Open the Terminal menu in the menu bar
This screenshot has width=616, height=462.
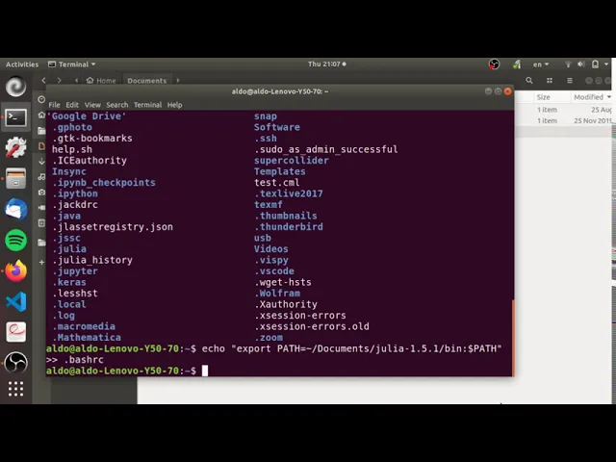click(x=147, y=105)
